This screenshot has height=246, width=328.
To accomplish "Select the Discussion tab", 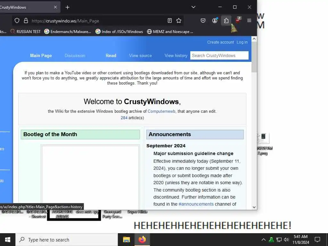I will [75, 55].
